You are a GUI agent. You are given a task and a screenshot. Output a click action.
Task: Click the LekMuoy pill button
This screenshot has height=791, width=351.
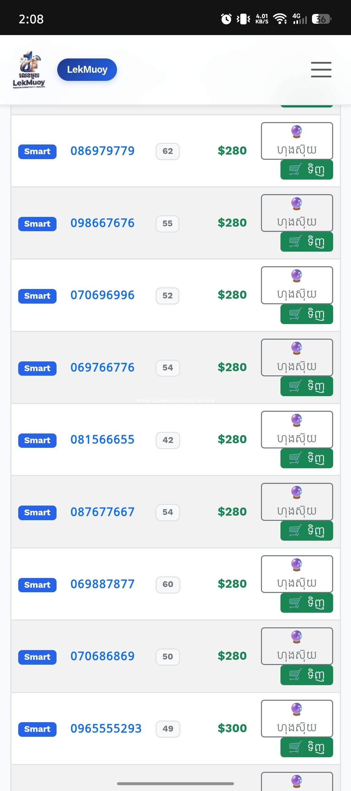[x=87, y=69]
